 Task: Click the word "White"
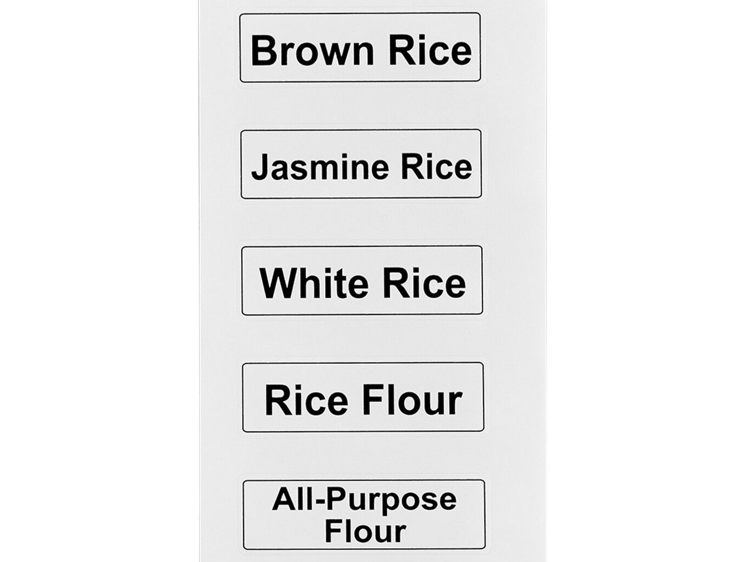314,283
